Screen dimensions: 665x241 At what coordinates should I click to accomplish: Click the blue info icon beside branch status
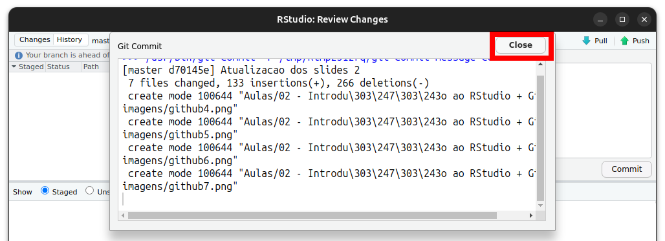click(x=19, y=56)
